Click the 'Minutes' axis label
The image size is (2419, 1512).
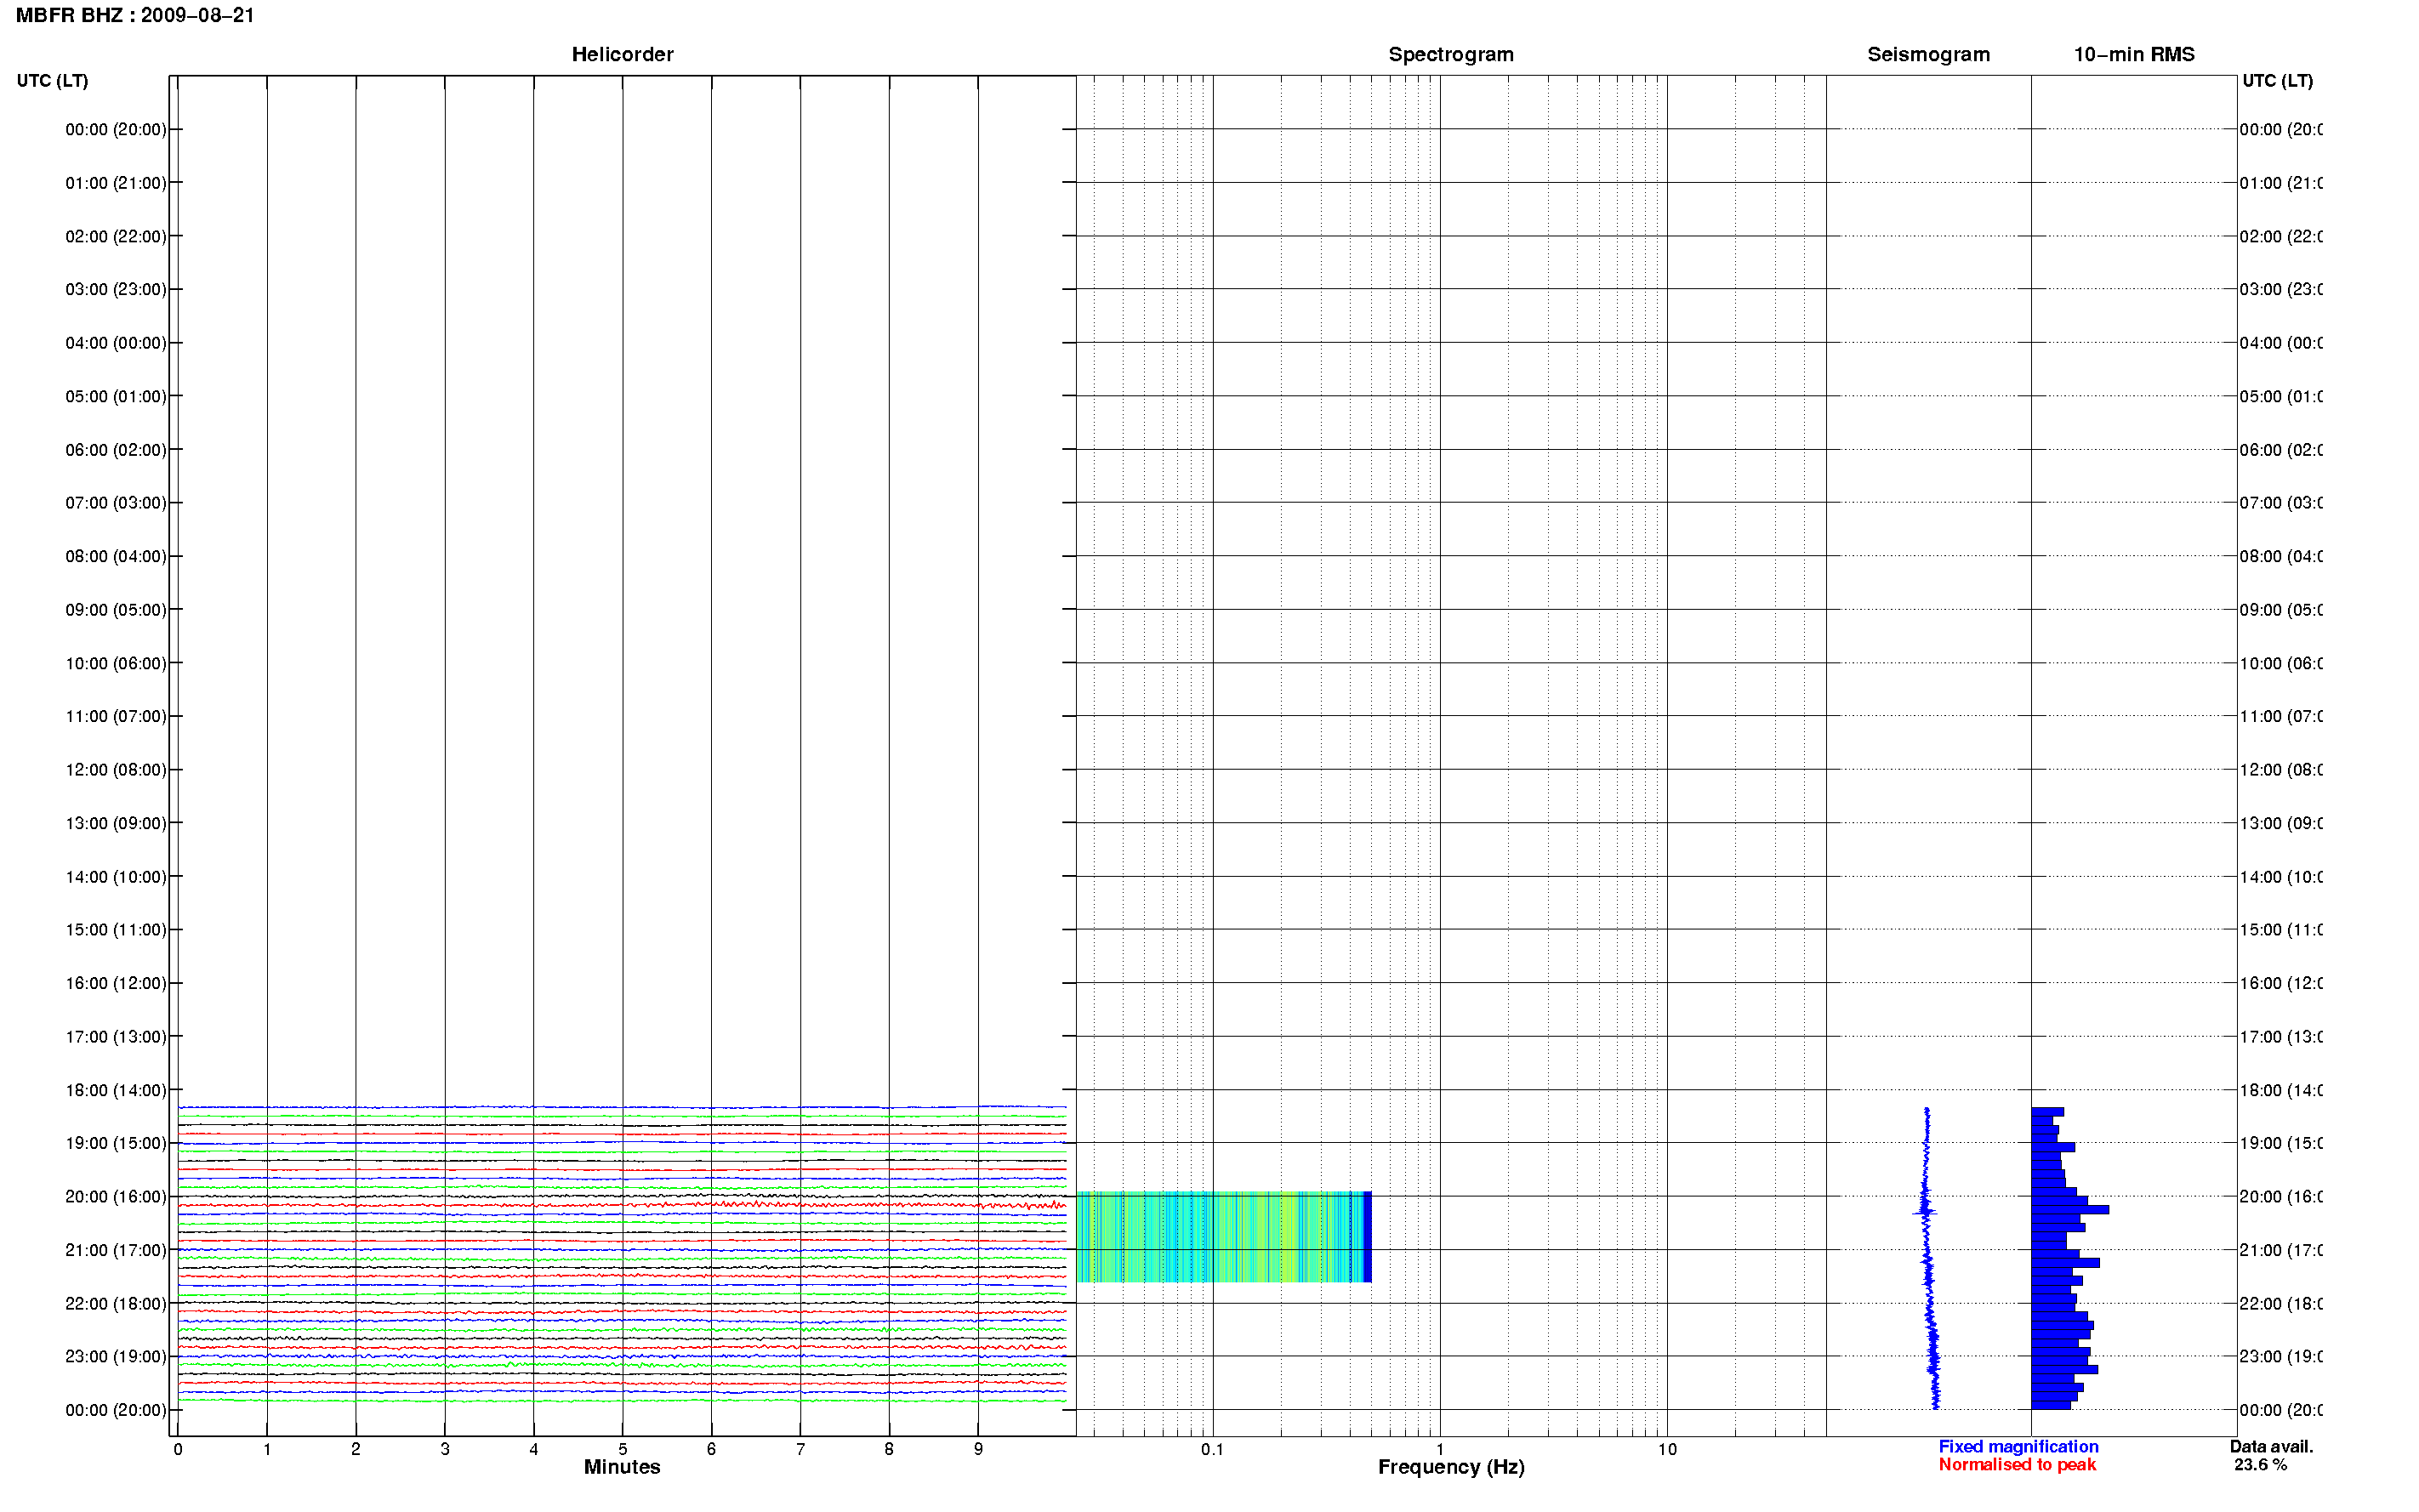622,1467
